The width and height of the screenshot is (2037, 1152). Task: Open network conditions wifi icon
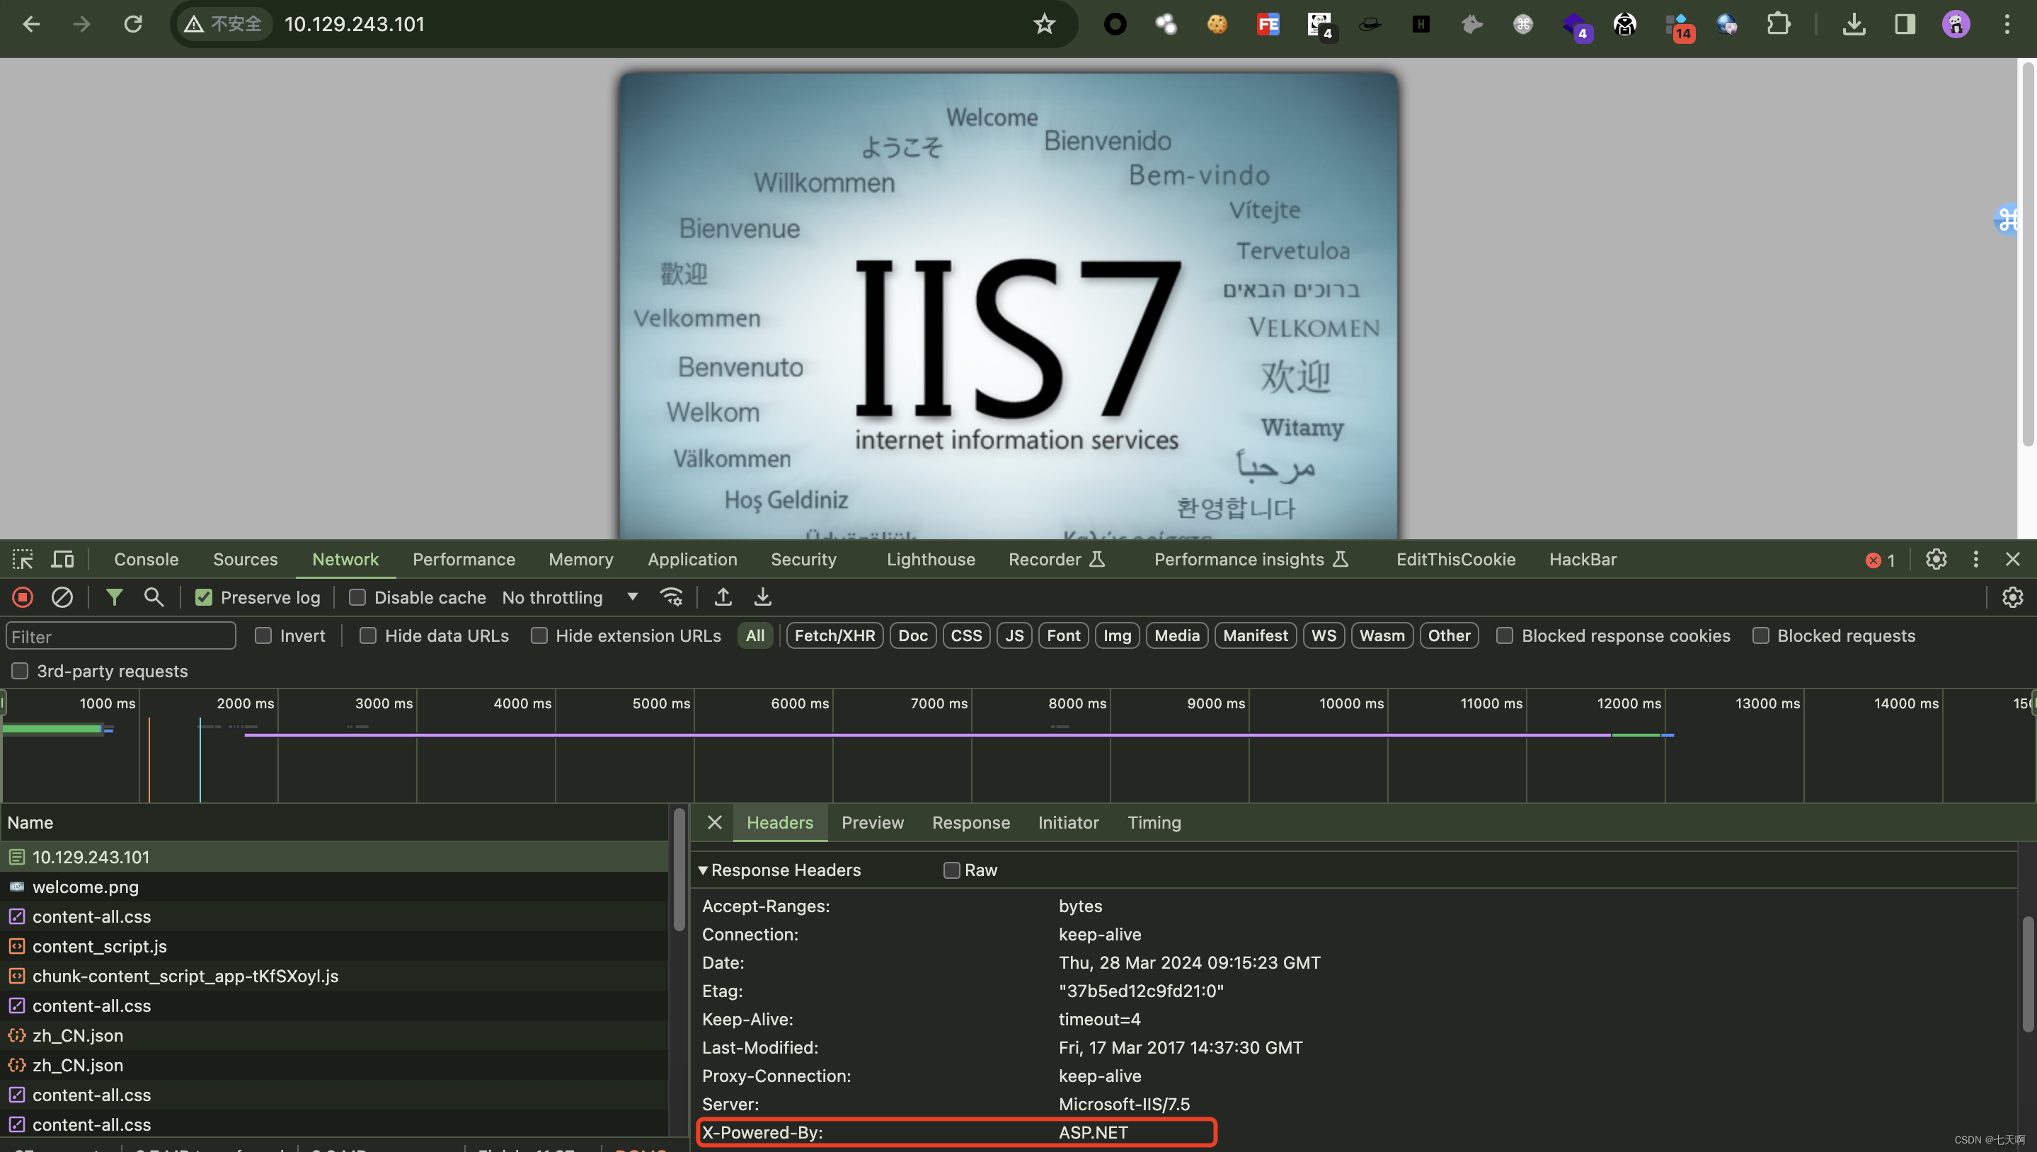[671, 597]
